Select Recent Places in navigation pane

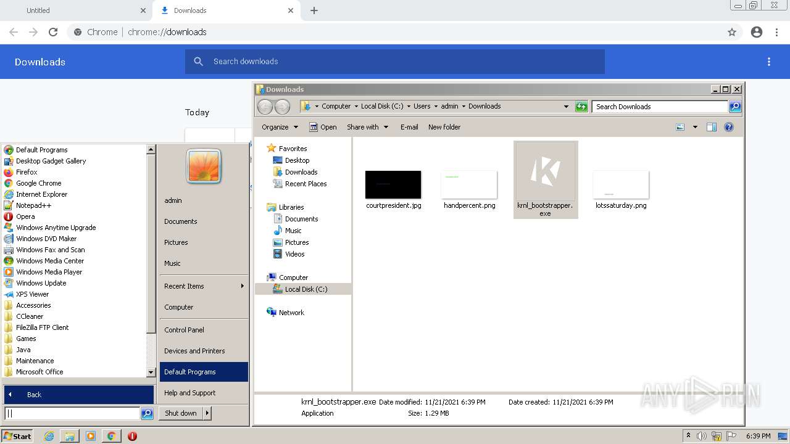(x=306, y=184)
